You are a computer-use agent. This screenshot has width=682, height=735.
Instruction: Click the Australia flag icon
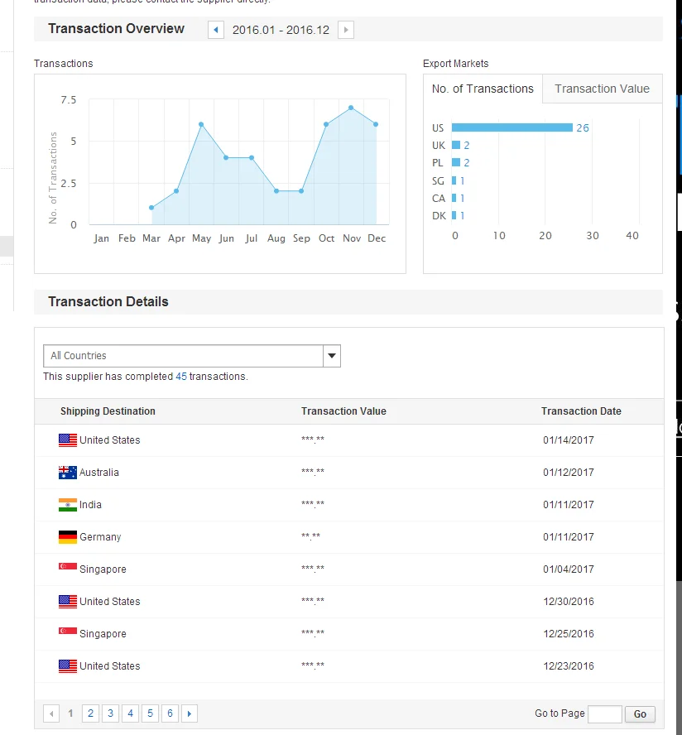(x=68, y=473)
